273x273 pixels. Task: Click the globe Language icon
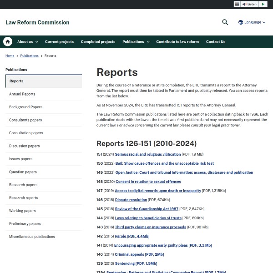(x=241, y=22)
